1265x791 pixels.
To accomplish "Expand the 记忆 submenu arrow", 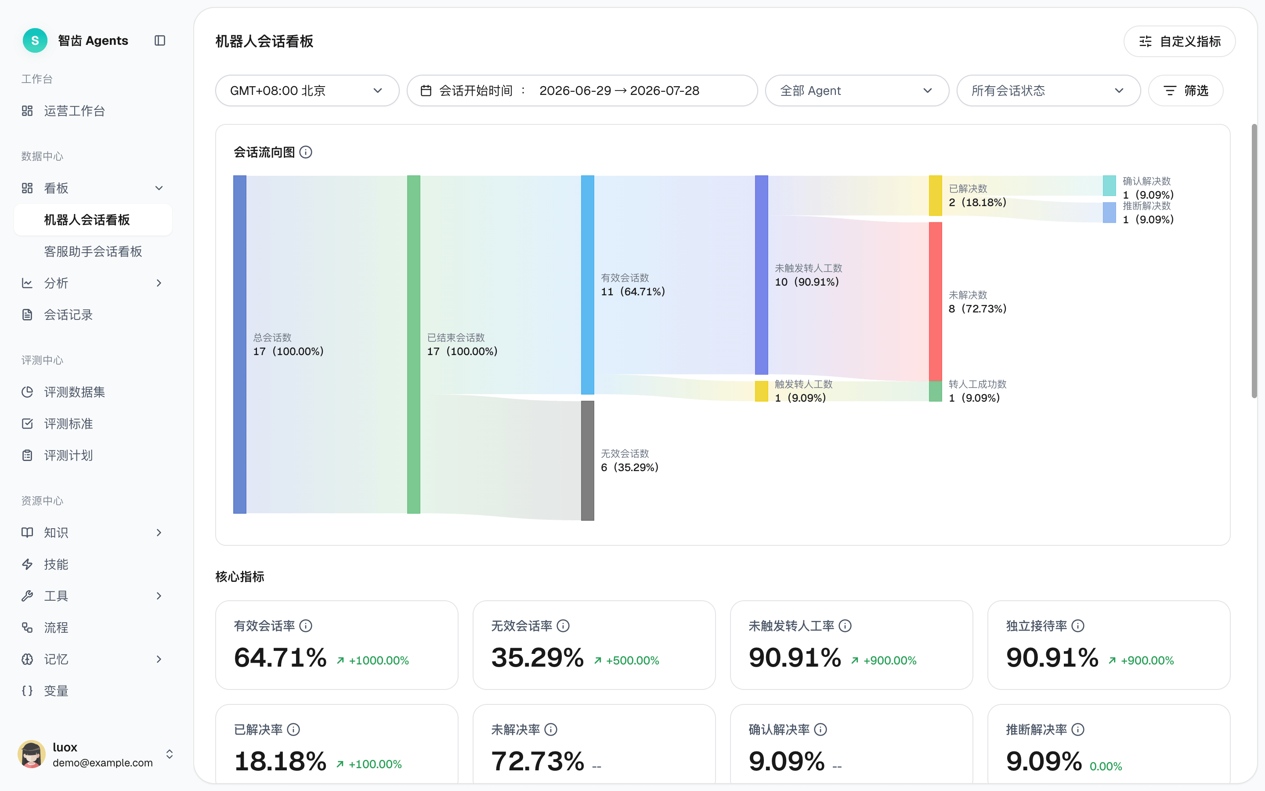I will 159,659.
